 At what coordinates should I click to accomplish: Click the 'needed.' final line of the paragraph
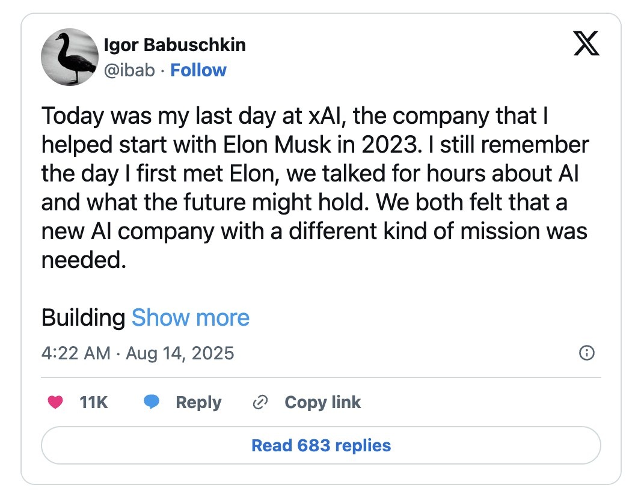84,260
